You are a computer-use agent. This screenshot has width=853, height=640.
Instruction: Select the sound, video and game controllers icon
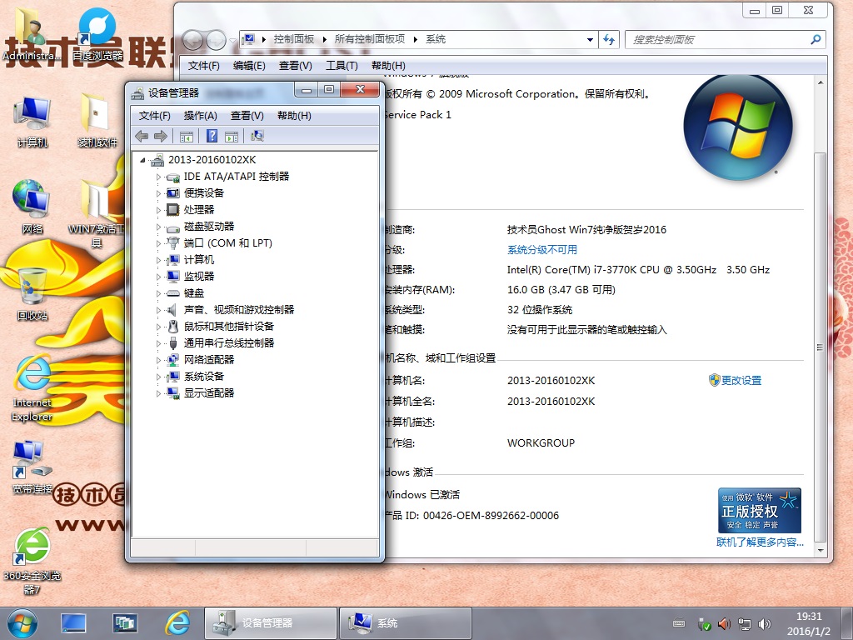click(x=172, y=310)
